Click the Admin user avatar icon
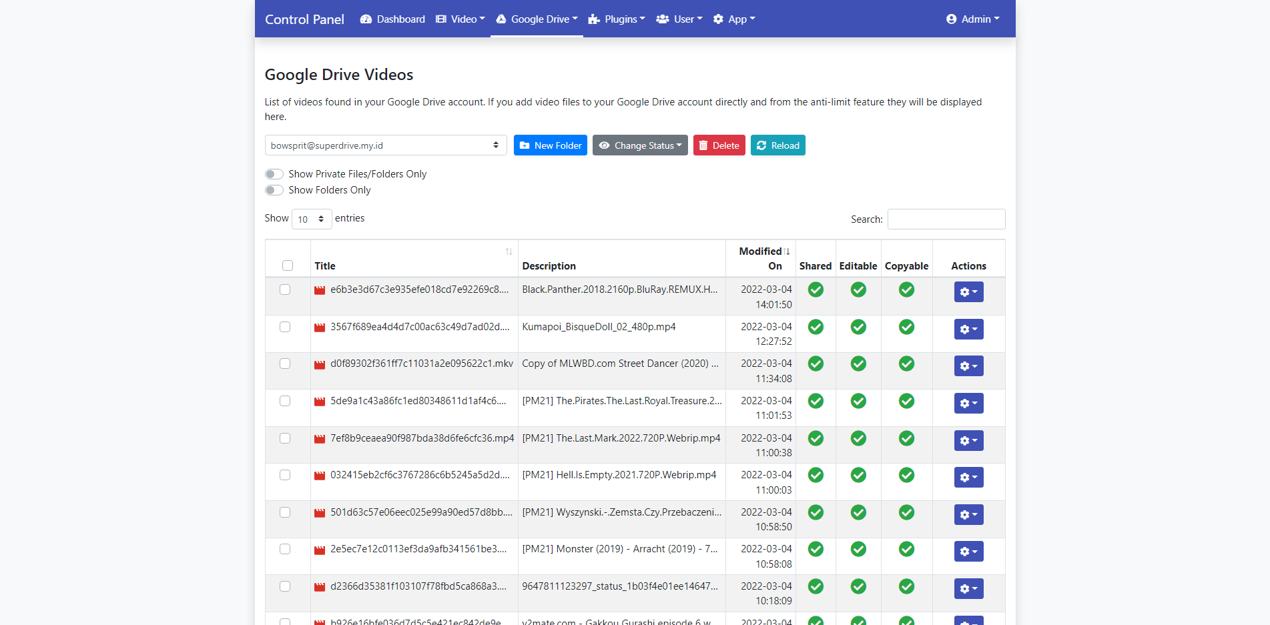This screenshot has width=1270, height=625. 951,19
